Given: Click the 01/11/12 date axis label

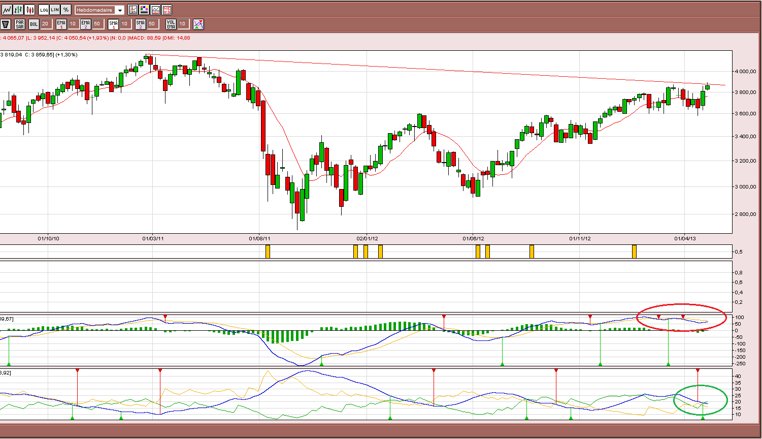Looking at the screenshot, I should (x=580, y=238).
